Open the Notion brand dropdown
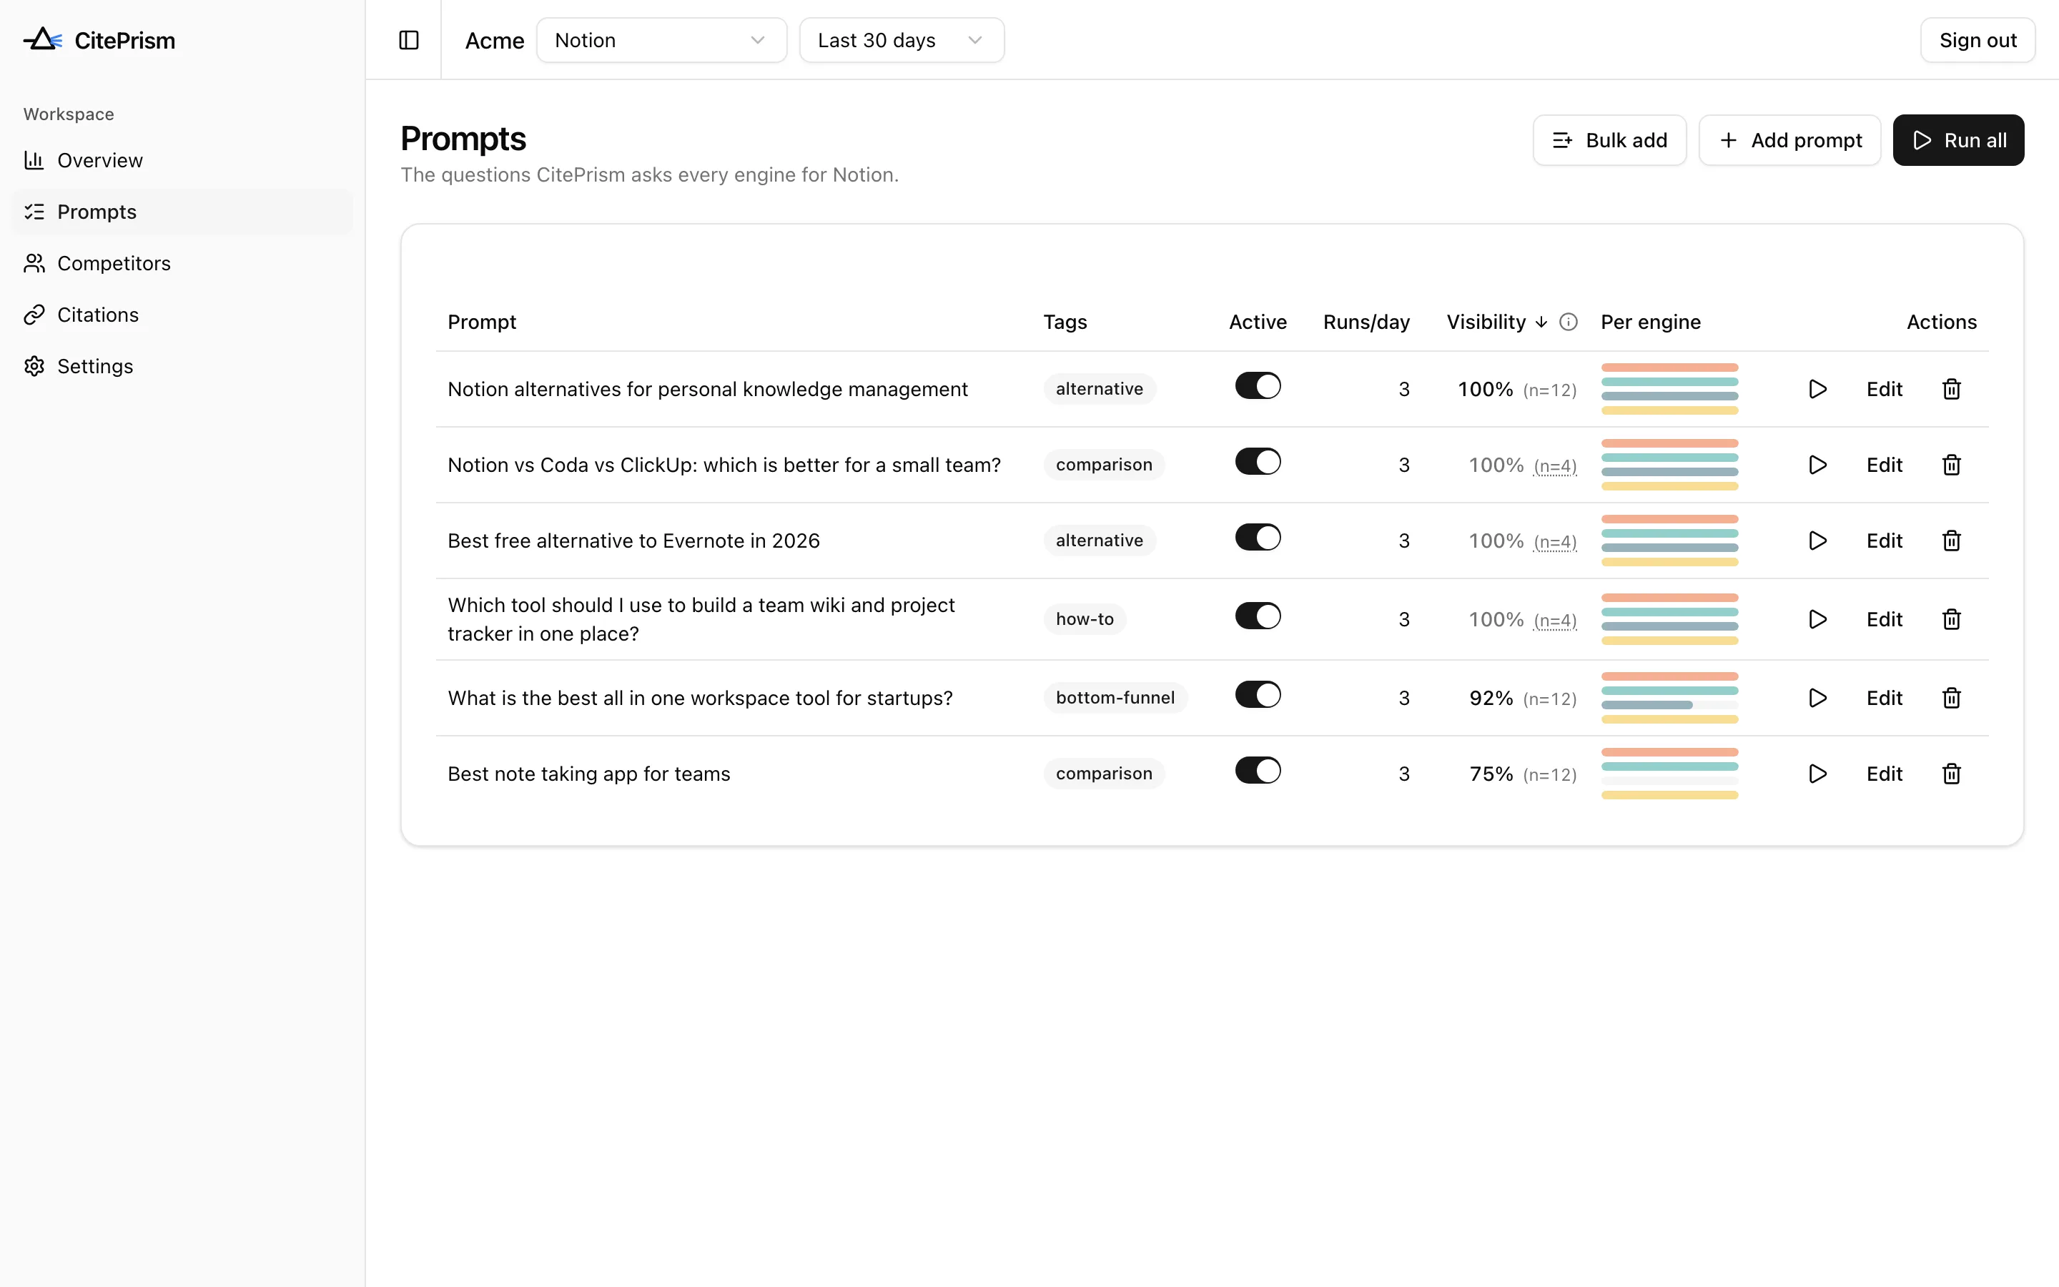Viewport: 2059px width, 1287px height. click(661, 40)
